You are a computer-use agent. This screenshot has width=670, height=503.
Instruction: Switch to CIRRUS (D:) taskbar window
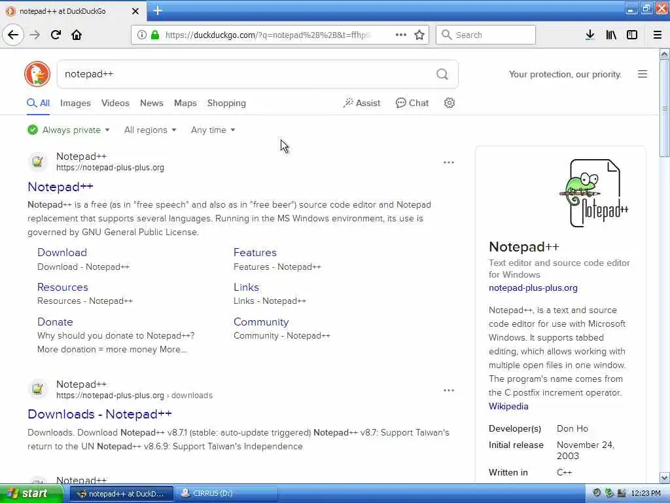(227, 494)
